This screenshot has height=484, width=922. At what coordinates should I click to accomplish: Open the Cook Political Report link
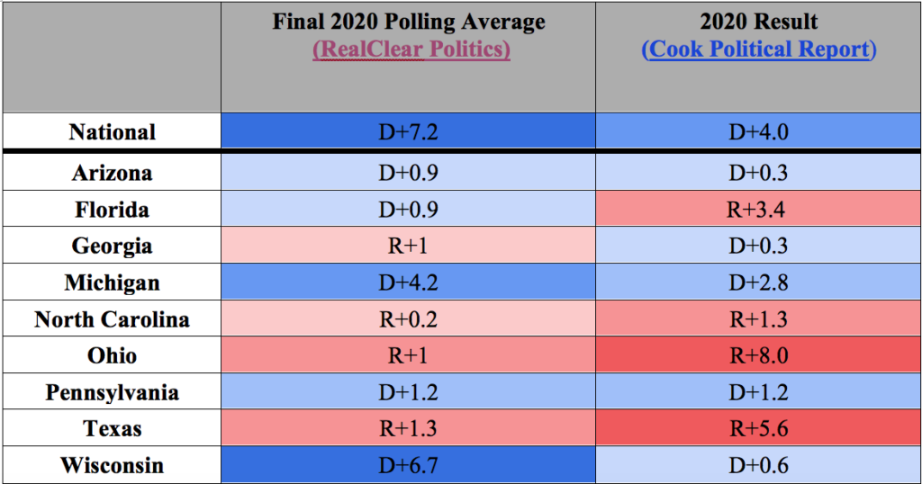point(758,49)
